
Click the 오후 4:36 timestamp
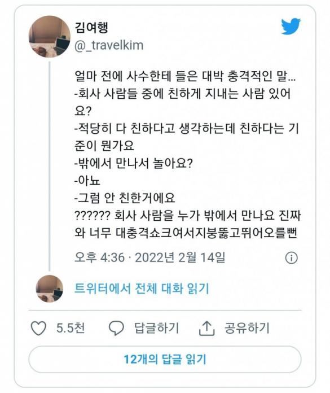tap(99, 257)
